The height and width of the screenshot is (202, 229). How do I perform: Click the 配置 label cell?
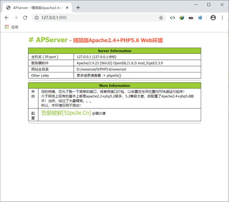click(x=33, y=115)
